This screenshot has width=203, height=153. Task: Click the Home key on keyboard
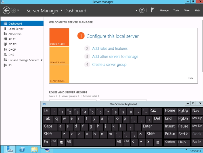(x=170, y=111)
